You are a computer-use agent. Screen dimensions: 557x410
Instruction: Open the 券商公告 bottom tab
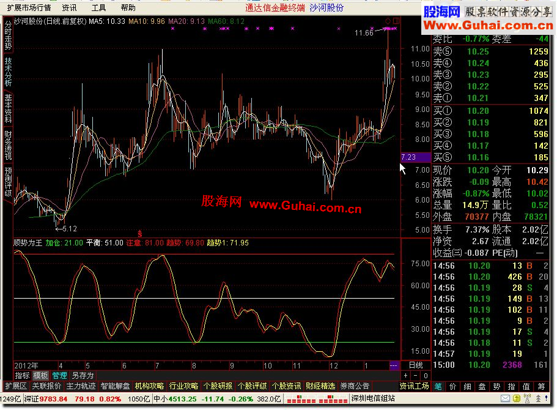[355, 386]
